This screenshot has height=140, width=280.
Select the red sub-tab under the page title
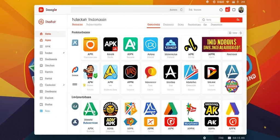[x=77, y=24]
